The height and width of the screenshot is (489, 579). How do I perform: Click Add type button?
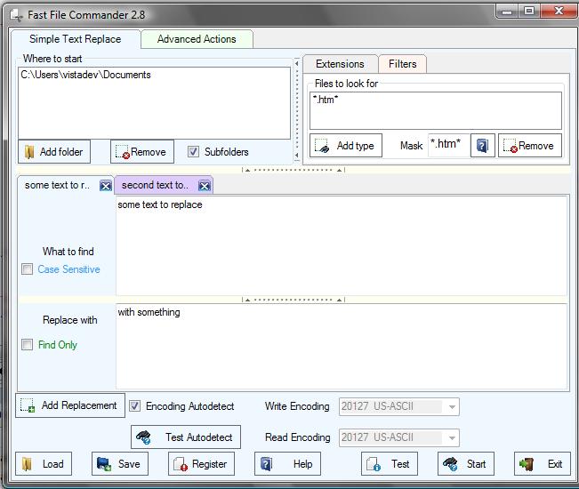coord(346,146)
